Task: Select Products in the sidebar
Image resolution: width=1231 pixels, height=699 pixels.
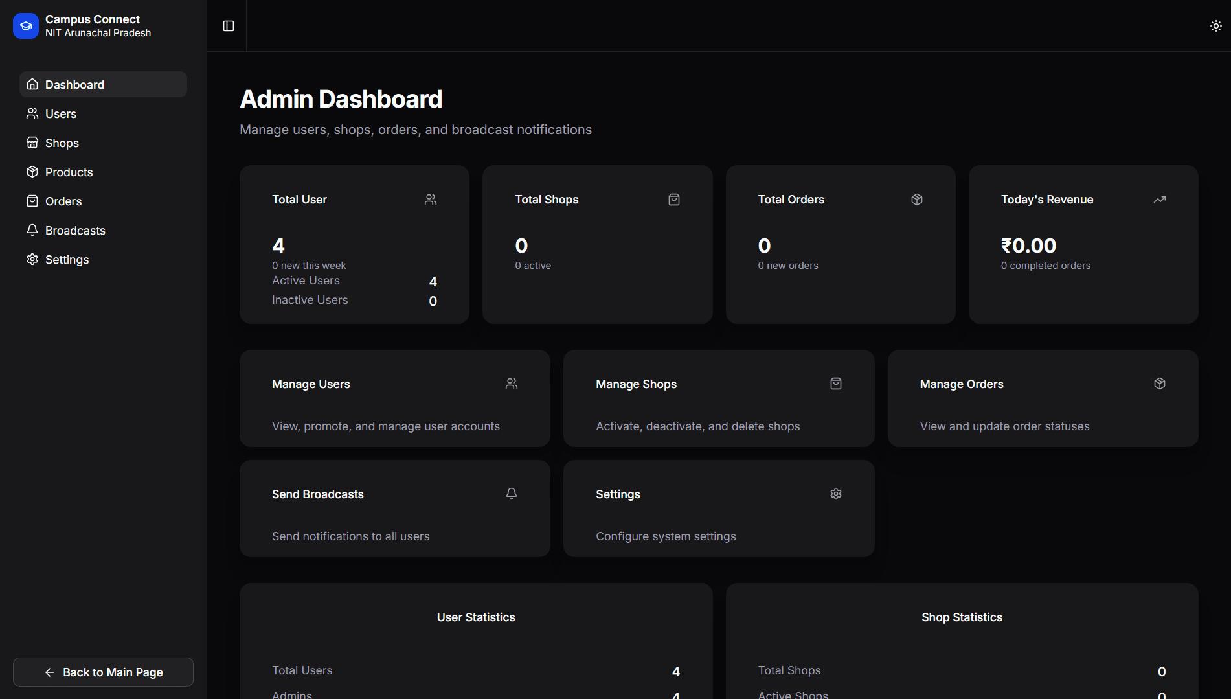Action: (69, 172)
